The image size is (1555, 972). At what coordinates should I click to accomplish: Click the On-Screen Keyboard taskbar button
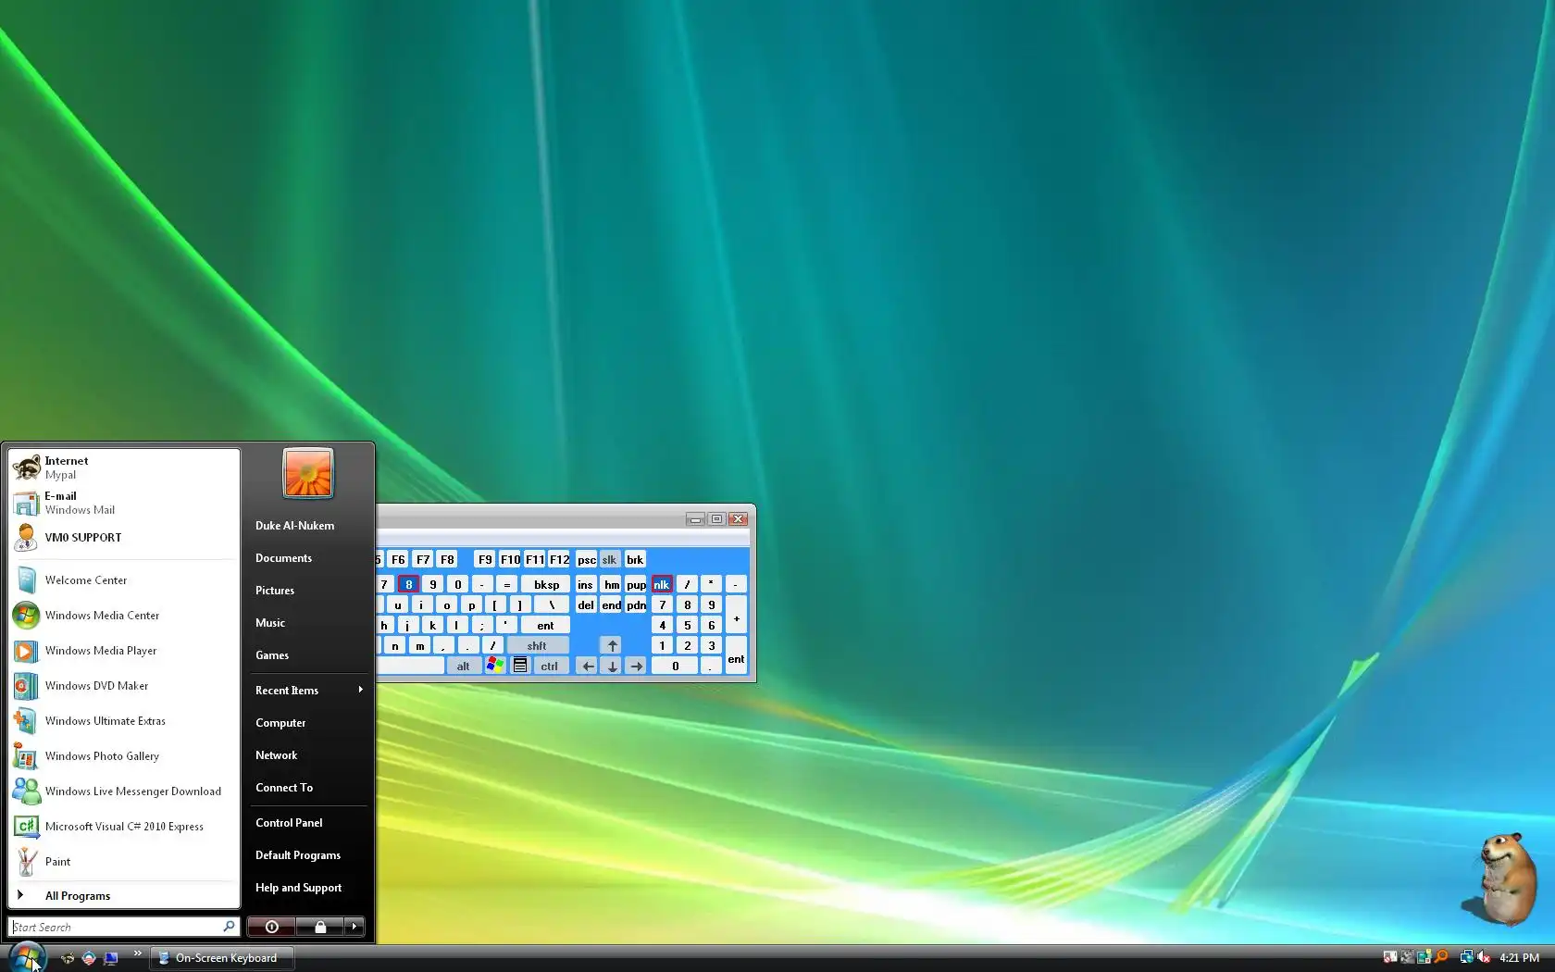pos(222,958)
